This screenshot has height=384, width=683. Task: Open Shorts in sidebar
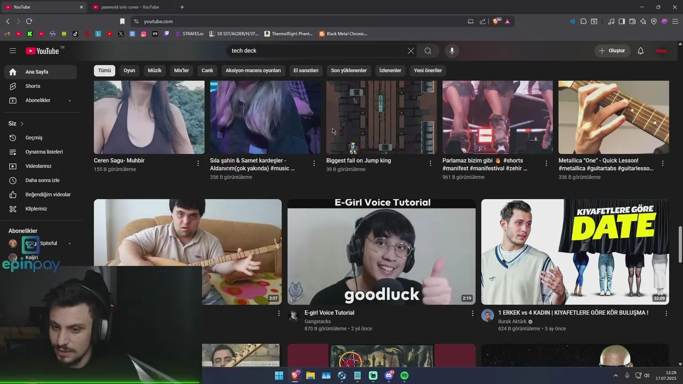tap(41, 86)
